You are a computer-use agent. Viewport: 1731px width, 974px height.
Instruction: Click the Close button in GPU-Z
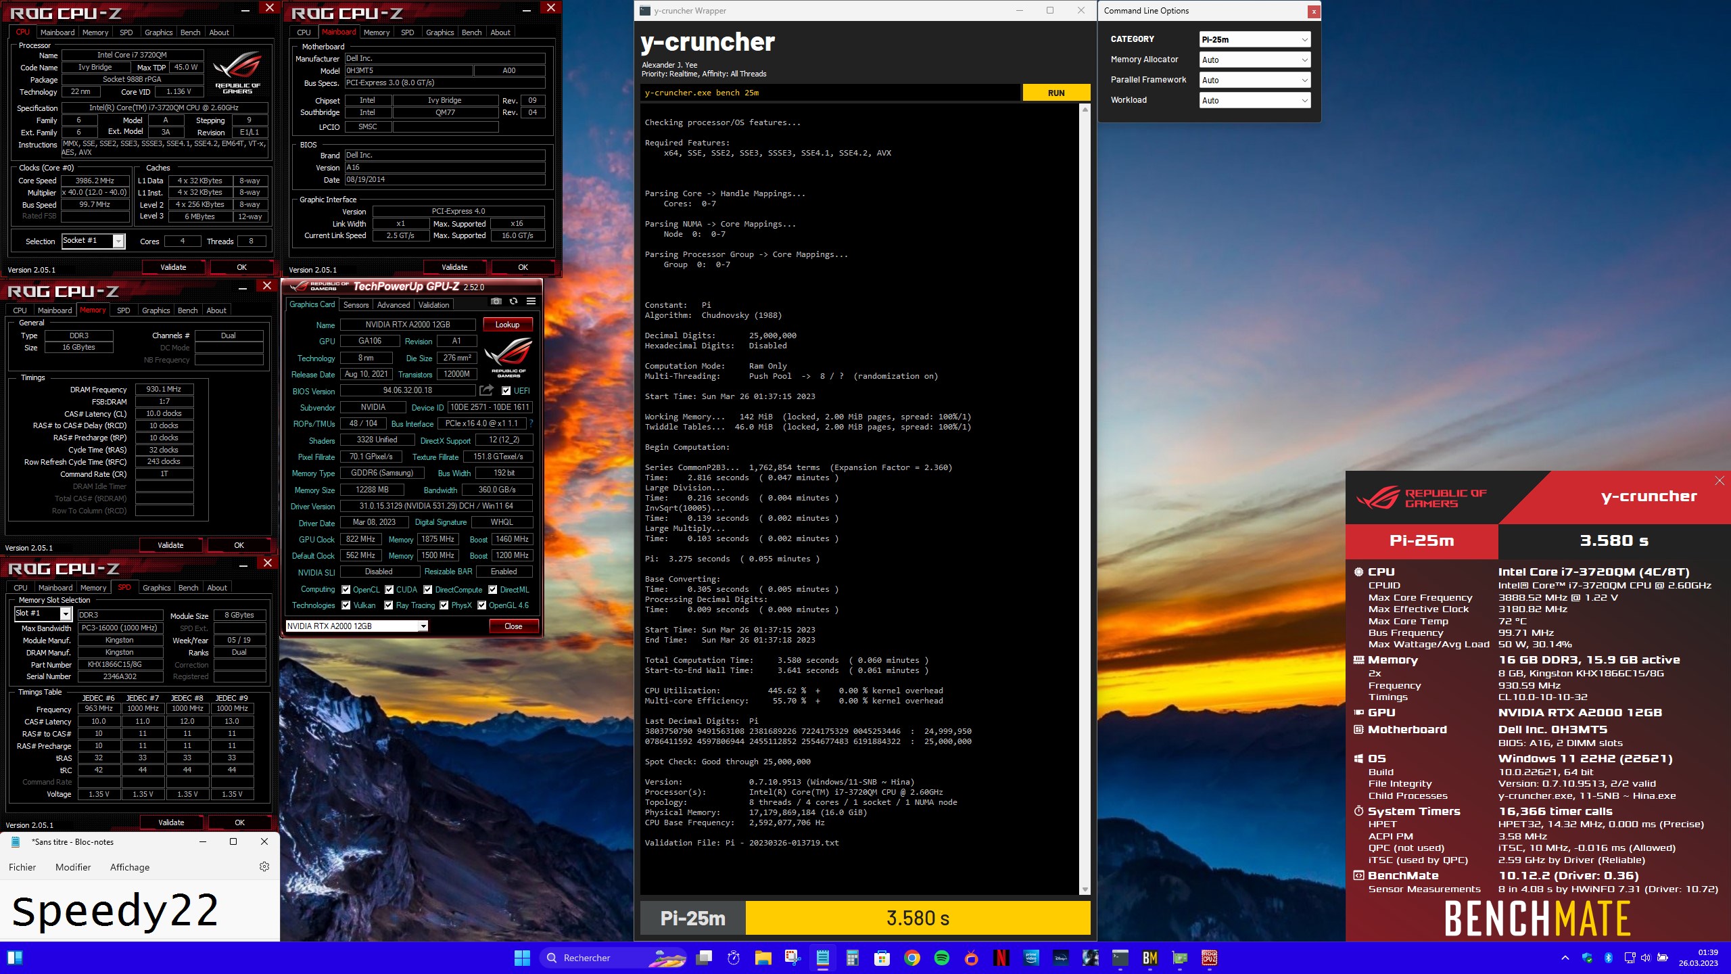pyautogui.click(x=514, y=626)
